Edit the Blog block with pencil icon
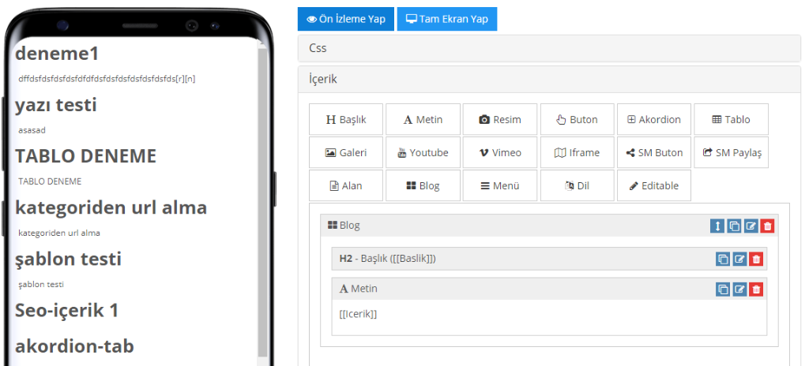The height and width of the screenshot is (366, 809). pyautogui.click(x=751, y=226)
